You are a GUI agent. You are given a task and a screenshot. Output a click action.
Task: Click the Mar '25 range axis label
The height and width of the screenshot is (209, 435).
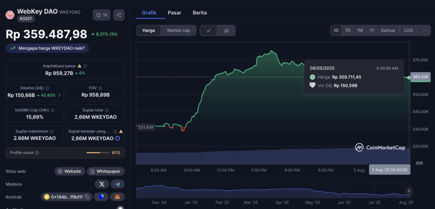pos(251,203)
